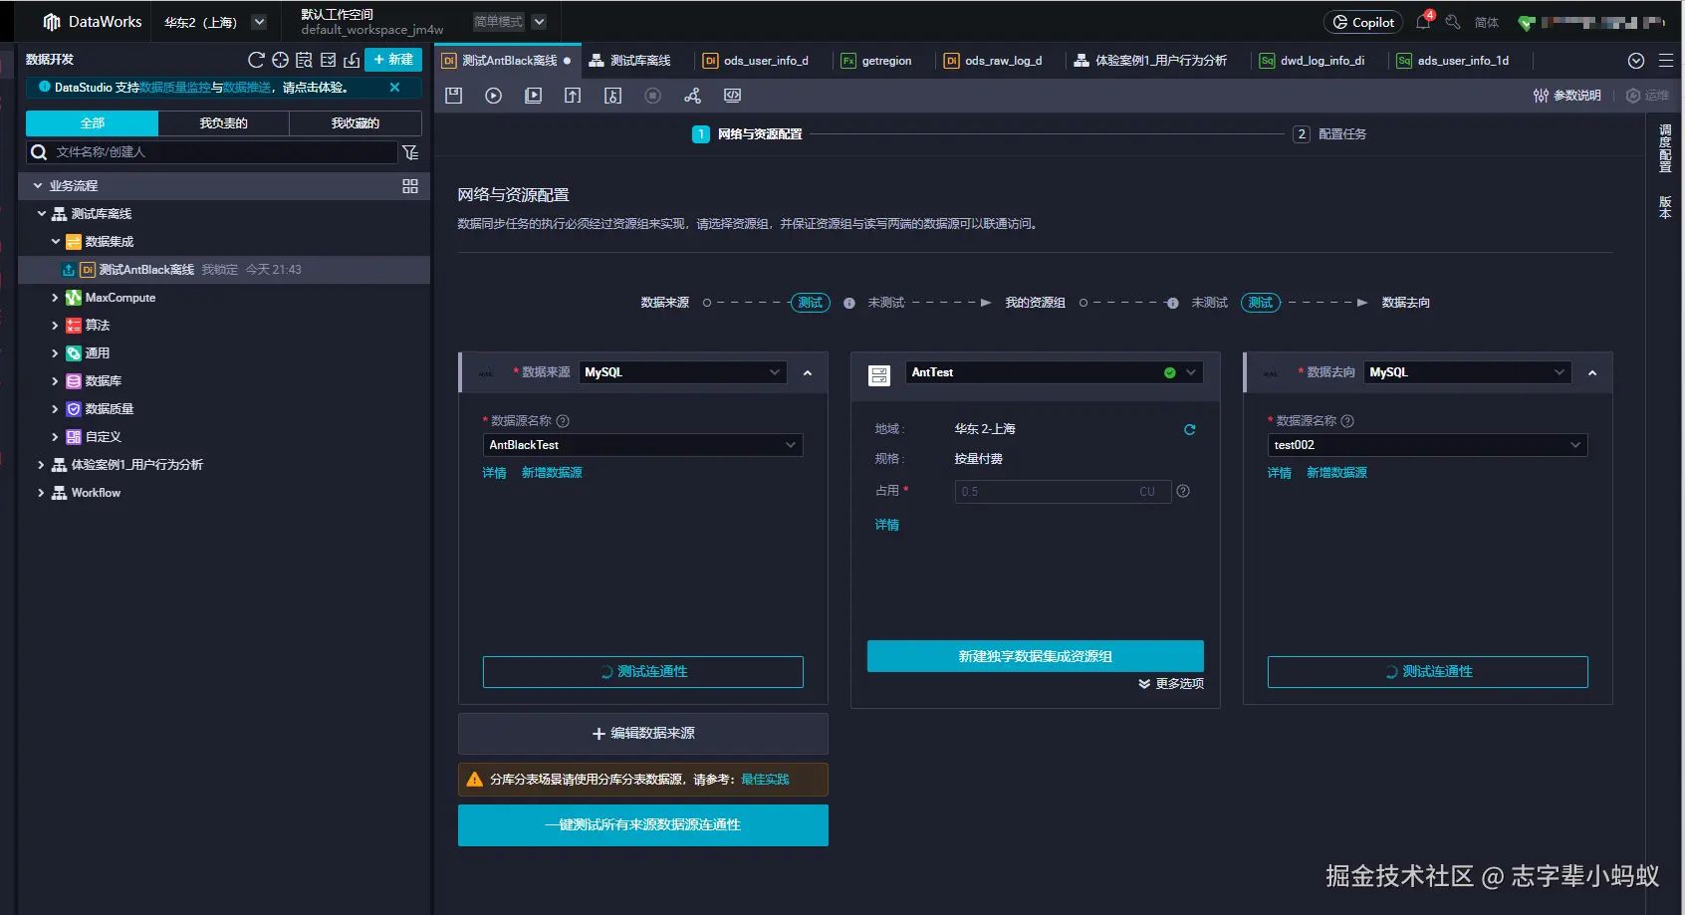1685x915 pixels.
Task: Open the region 华东2（上海）dropdown
Action: (x=259, y=22)
